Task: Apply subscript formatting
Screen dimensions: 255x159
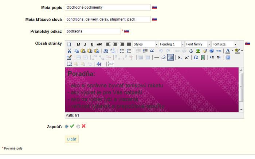Action: coord(180,57)
